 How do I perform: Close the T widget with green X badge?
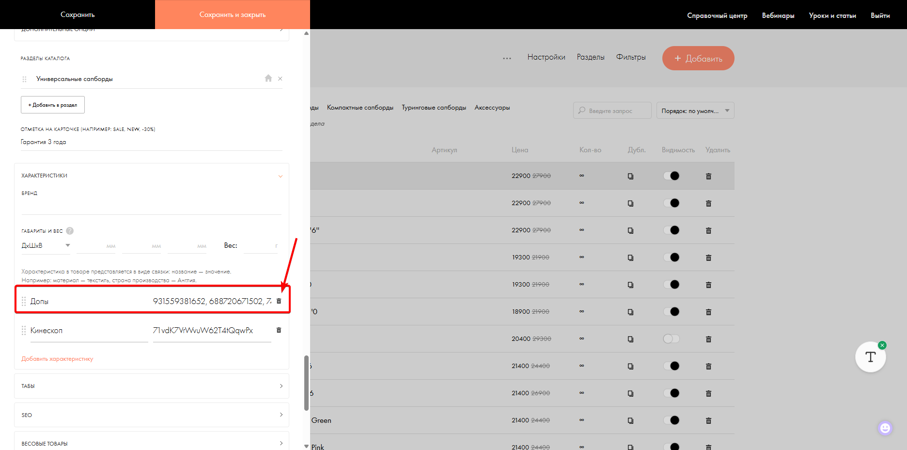click(882, 345)
